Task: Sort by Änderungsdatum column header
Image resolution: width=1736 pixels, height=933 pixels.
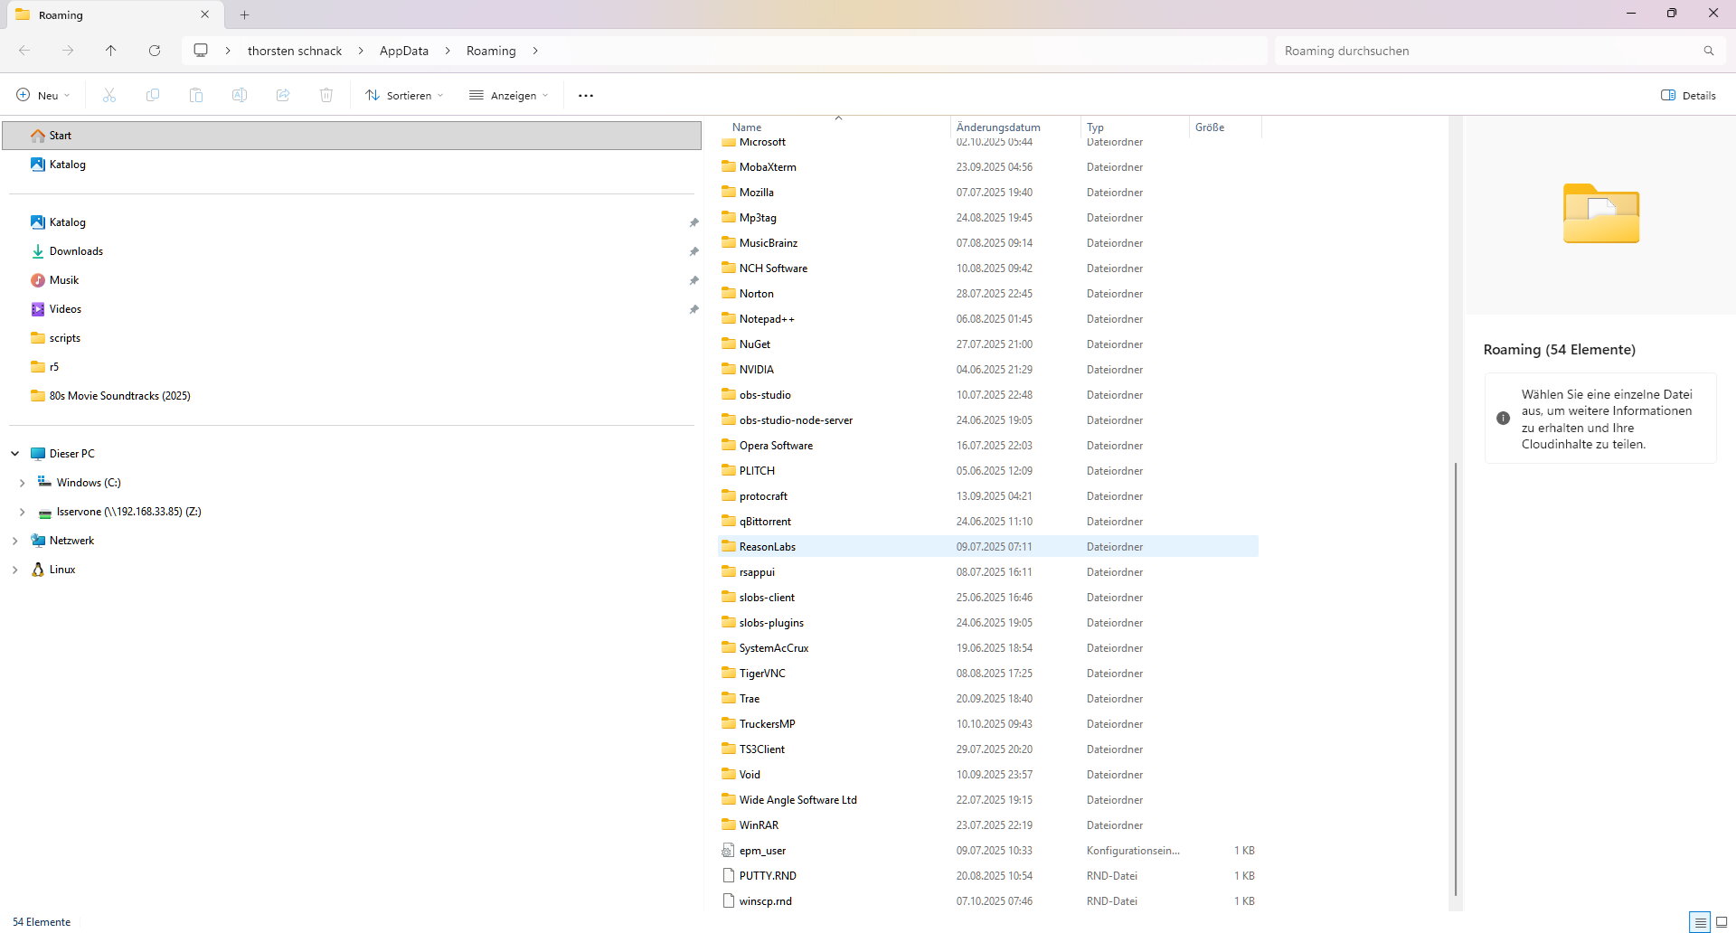Action: [998, 127]
